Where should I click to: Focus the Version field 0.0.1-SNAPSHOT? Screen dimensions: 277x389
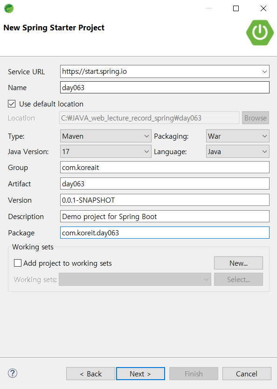[165, 200]
